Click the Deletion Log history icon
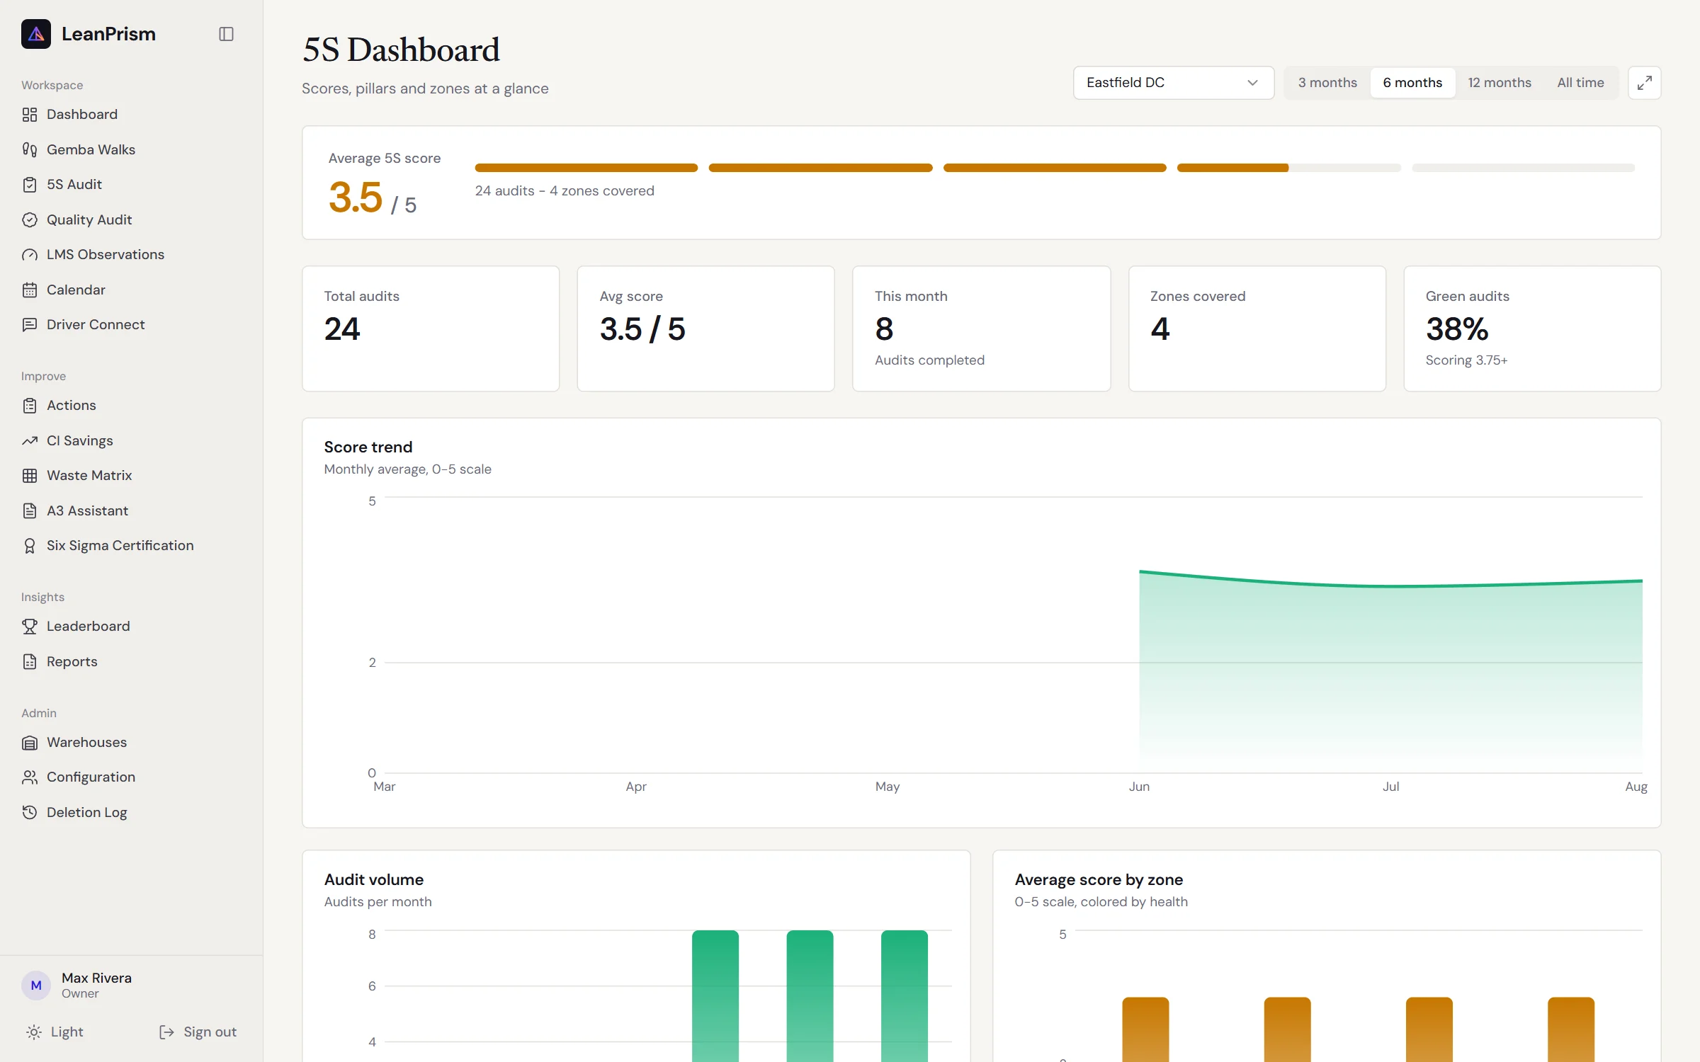1700x1062 pixels. [30, 813]
